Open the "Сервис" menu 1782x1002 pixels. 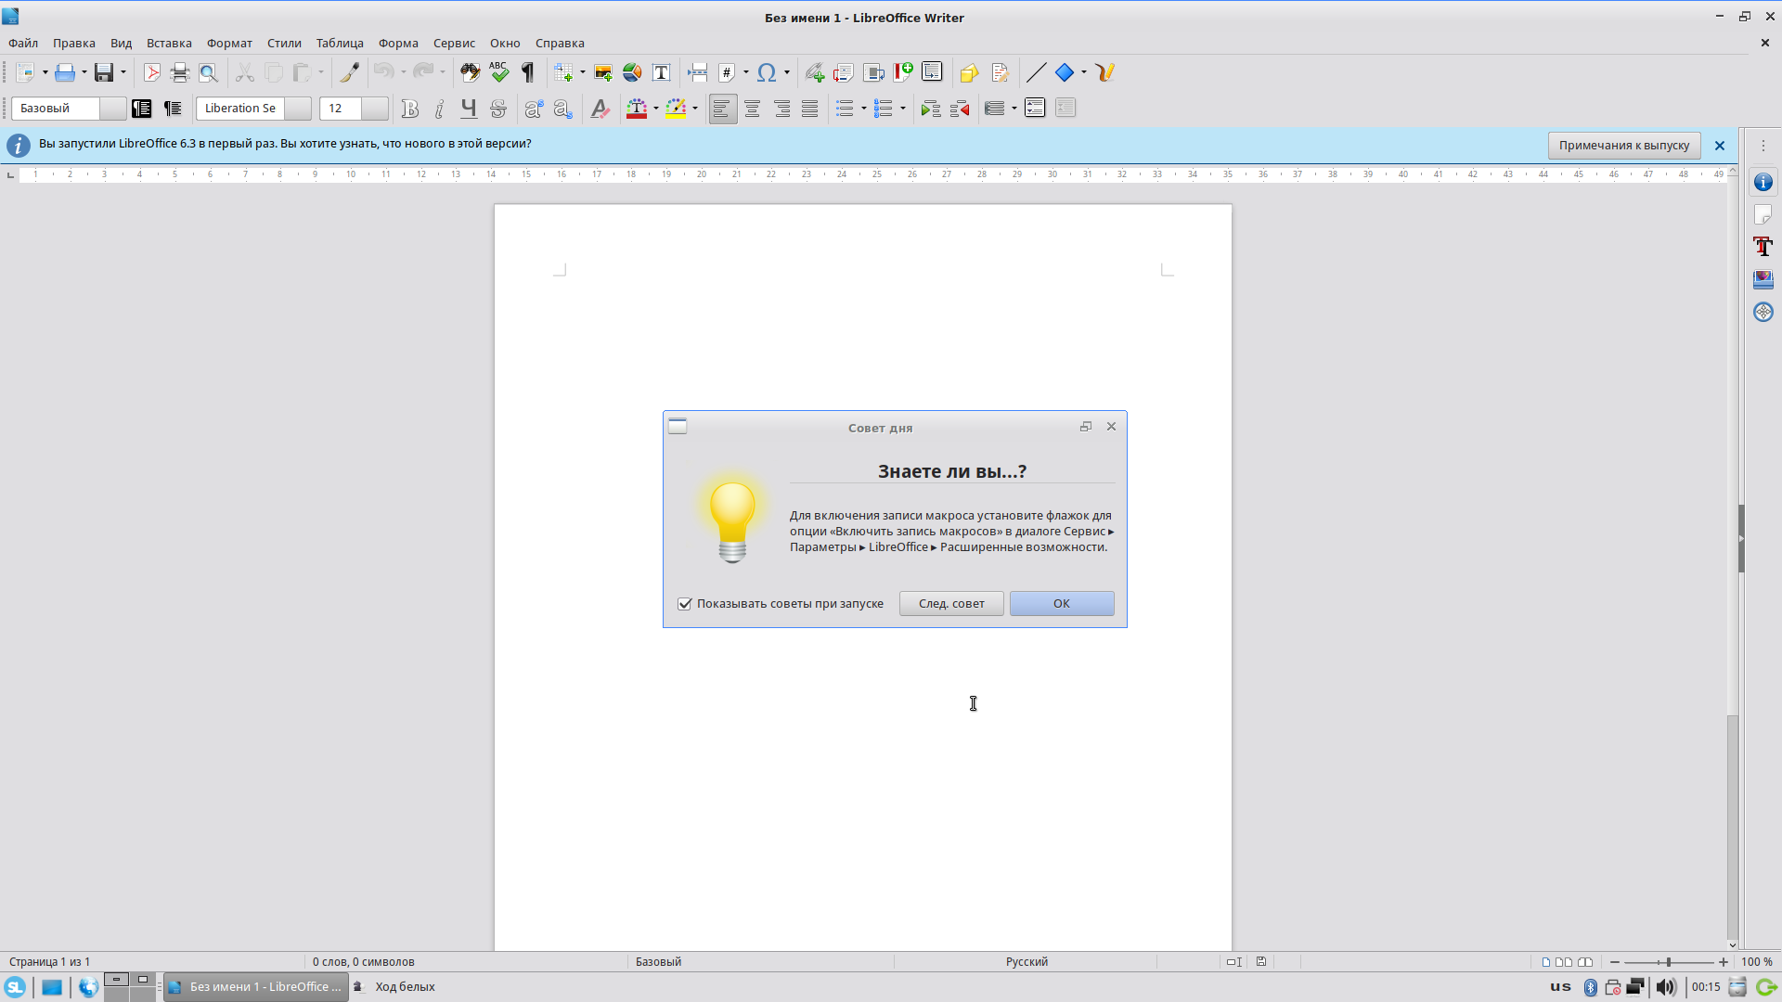[x=454, y=43]
